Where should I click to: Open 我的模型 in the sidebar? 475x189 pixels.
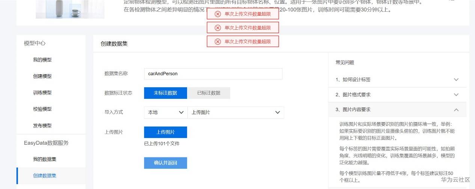tap(42, 60)
